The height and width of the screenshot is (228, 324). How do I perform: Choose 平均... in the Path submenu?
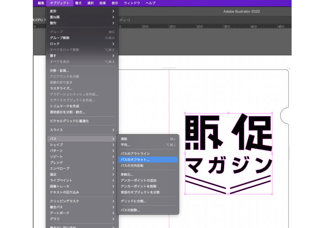pyautogui.click(x=125, y=145)
